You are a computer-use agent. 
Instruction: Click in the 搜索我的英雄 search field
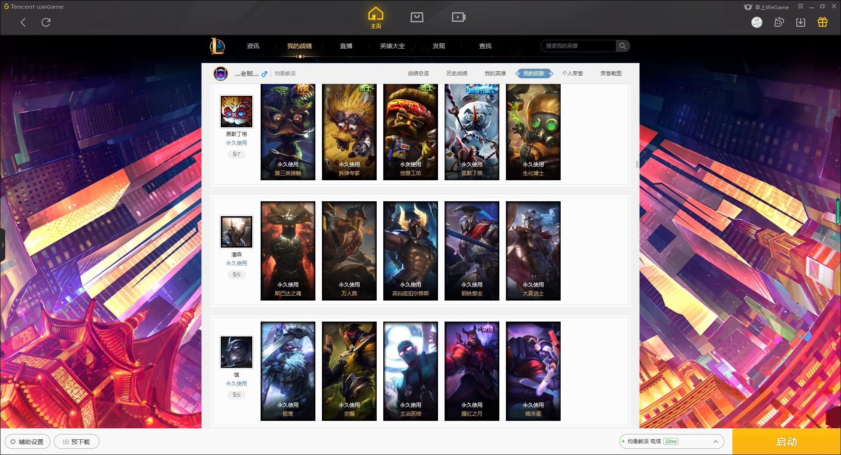click(x=579, y=46)
